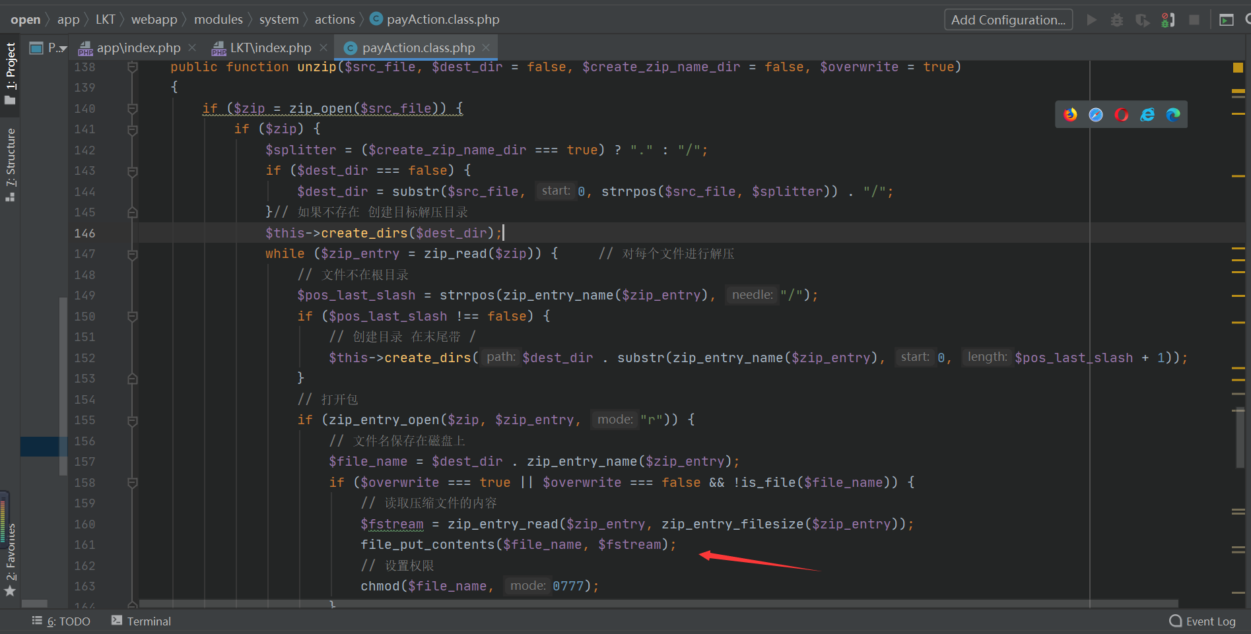Click 'modules' breadcrumb
This screenshot has height=634, width=1251.
[218, 20]
